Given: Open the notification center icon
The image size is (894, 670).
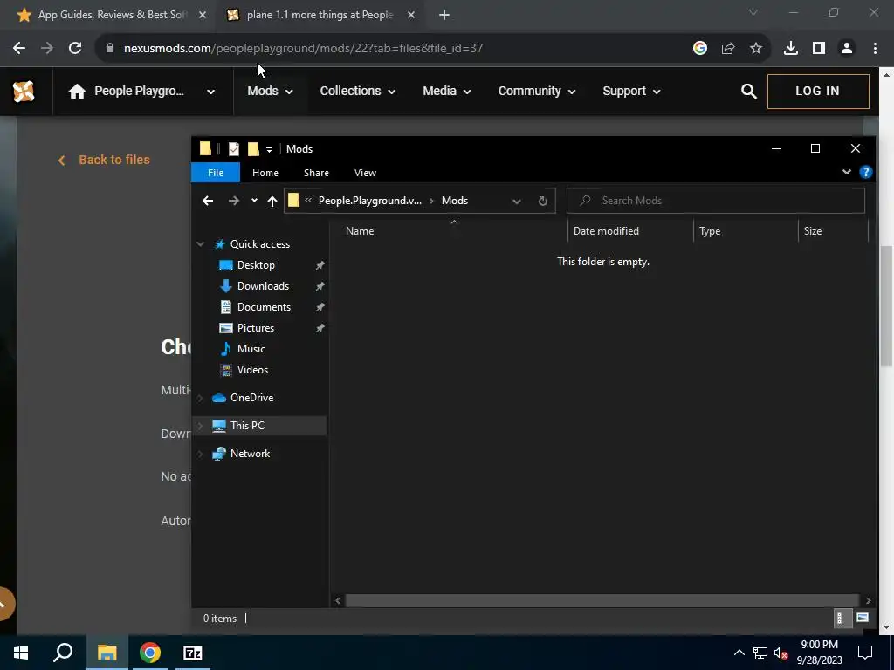Looking at the screenshot, I should 865,652.
